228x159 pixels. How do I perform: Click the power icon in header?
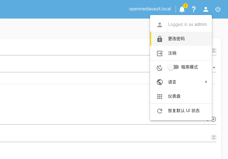click(x=218, y=9)
